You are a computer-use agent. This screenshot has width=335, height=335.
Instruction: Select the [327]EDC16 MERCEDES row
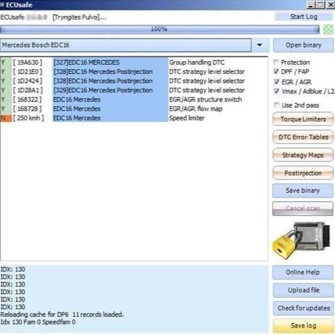pos(134,62)
